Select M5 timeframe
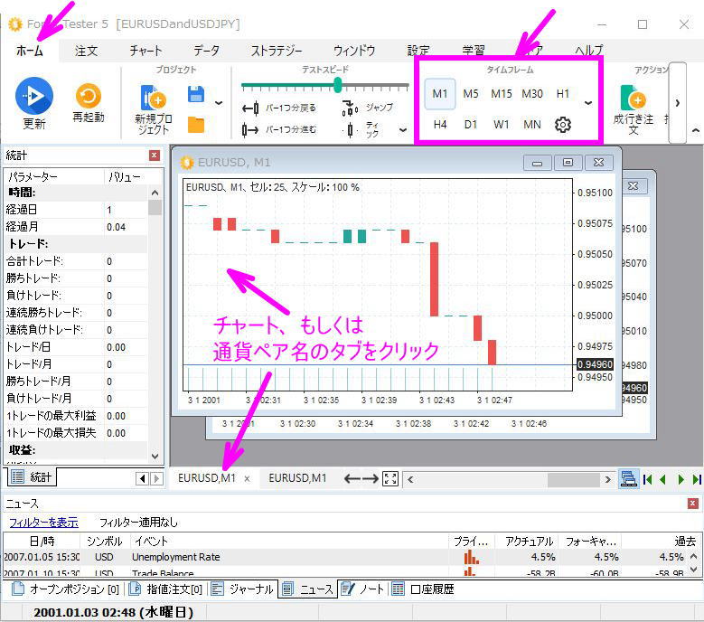704x622 pixels. pyautogui.click(x=471, y=94)
